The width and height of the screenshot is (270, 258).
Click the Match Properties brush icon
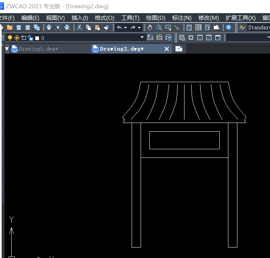pyautogui.click(x=106, y=27)
